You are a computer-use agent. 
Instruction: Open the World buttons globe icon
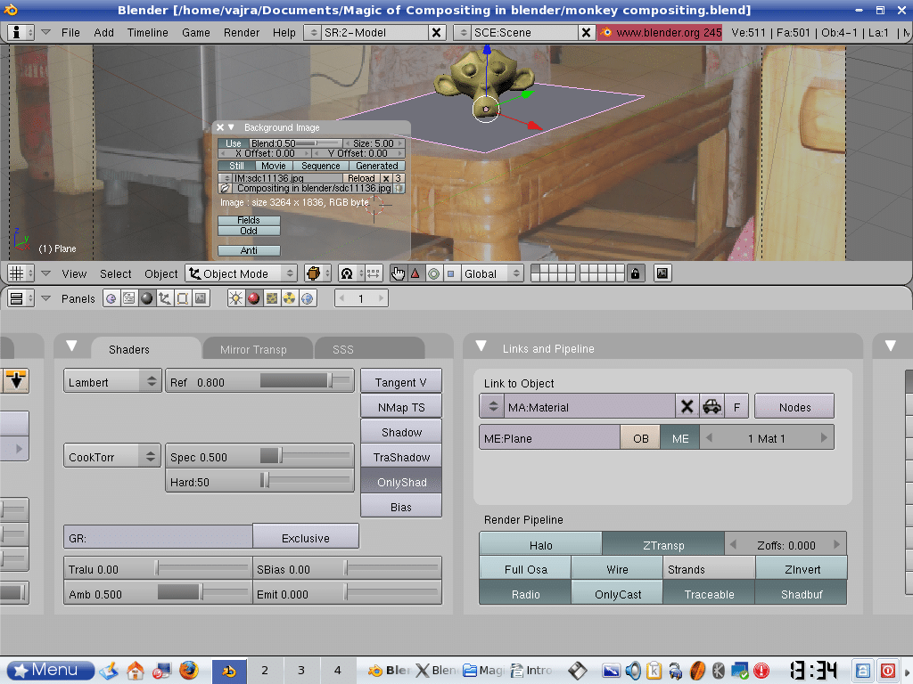coord(308,298)
